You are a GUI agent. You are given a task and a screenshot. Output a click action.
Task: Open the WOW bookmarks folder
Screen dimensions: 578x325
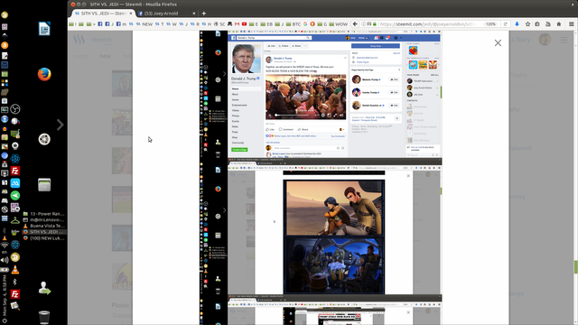point(339,24)
